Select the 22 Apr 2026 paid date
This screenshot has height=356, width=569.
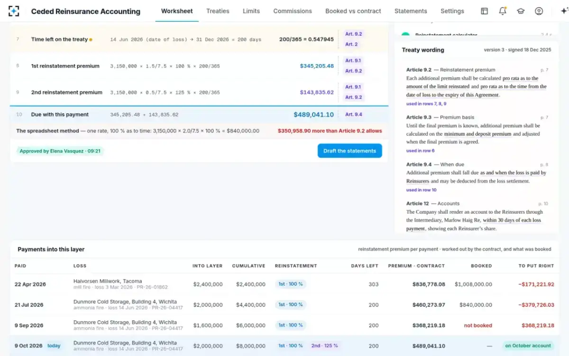click(30, 284)
